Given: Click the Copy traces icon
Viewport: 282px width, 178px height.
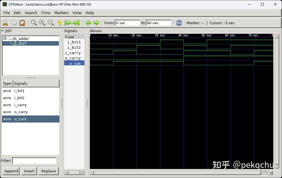Looking at the screenshot, I should click(x=14, y=23).
